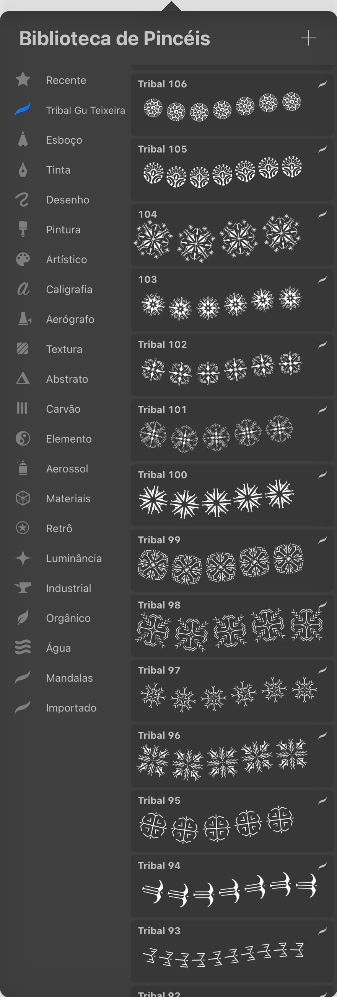The width and height of the screenshot is (337, 997).
Task: Select the Recente star icon
Action: pyautogui.click(x=23, y=80)
